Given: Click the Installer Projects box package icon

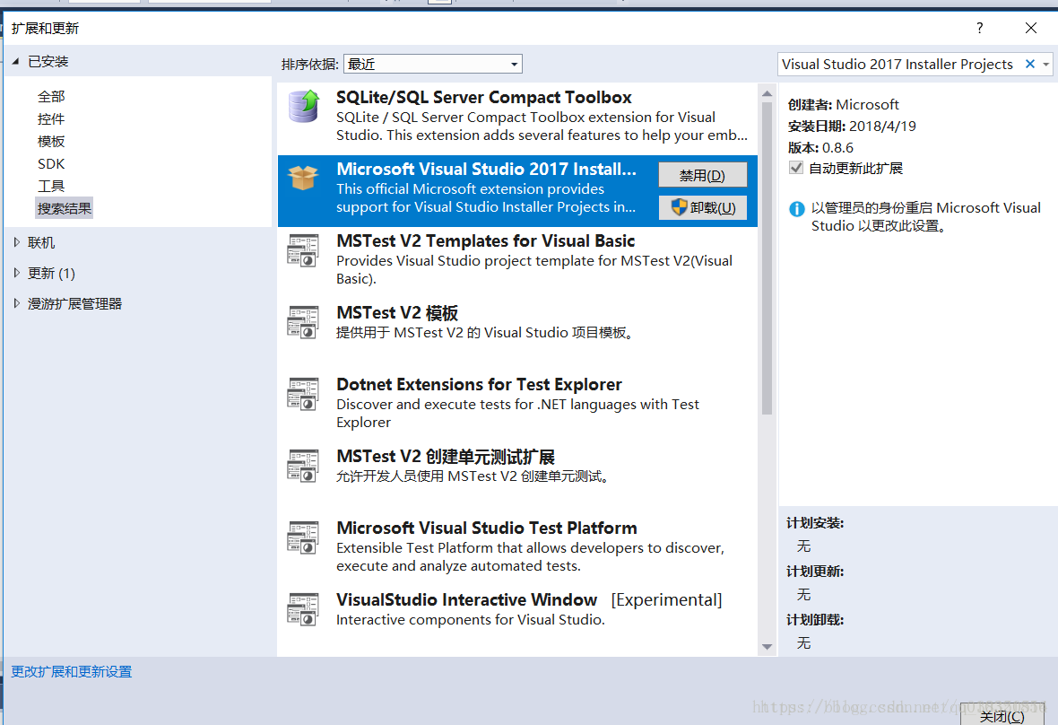Looking at the screenshot, I should 303,178.
